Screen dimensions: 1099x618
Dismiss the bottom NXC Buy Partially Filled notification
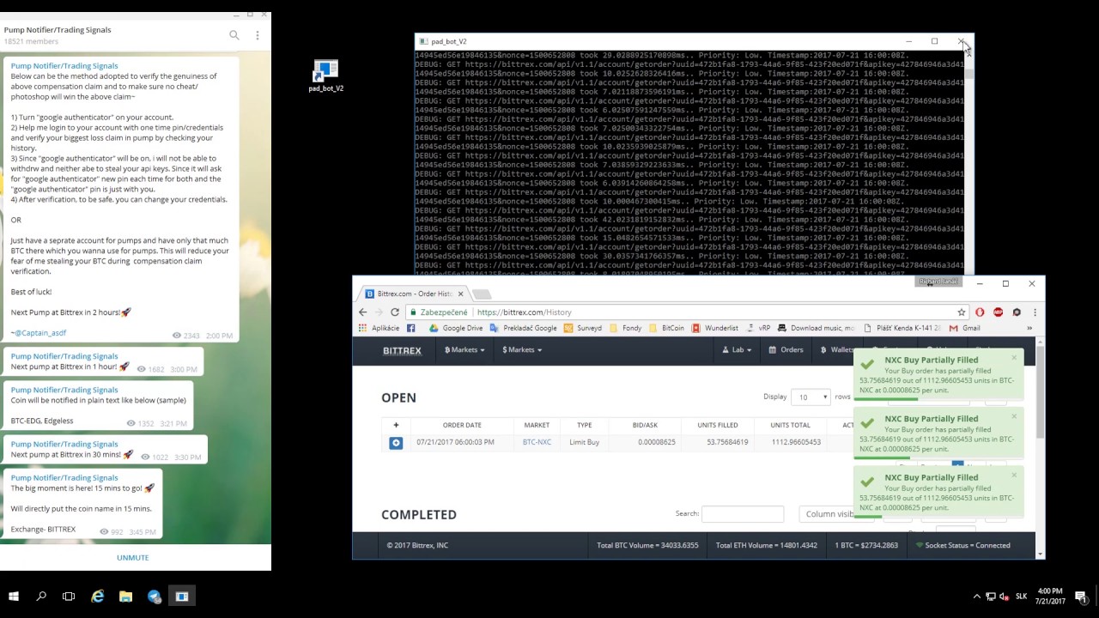point(1014,475)
